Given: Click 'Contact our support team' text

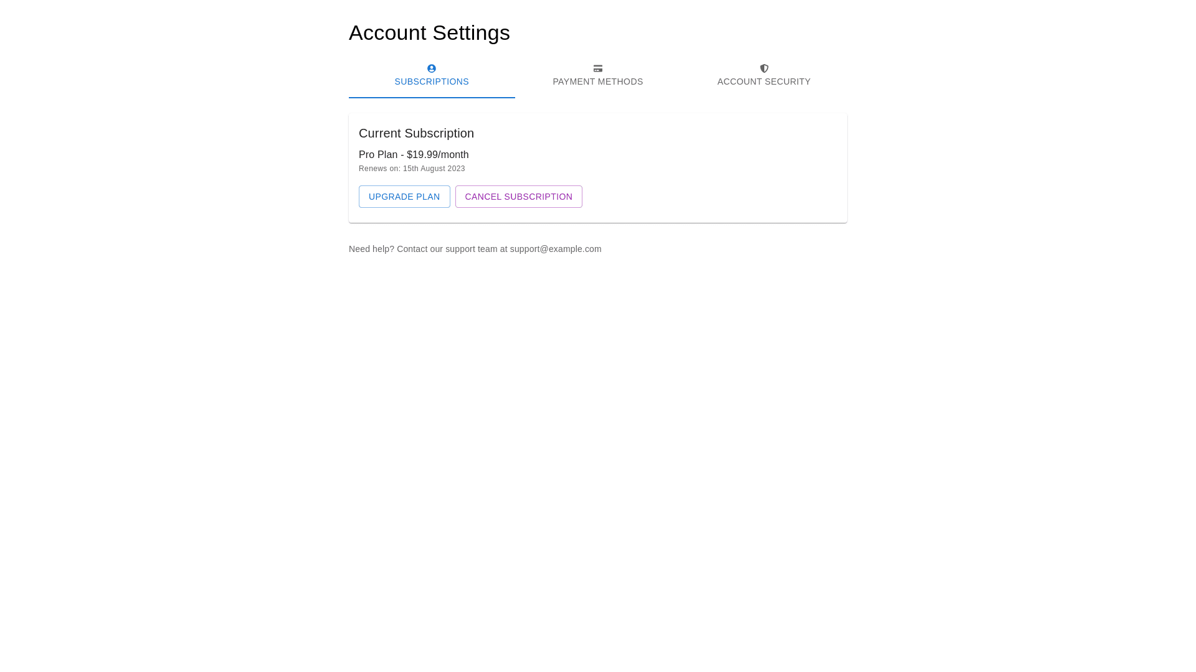Looking at the screenshot, I should 447,249.
